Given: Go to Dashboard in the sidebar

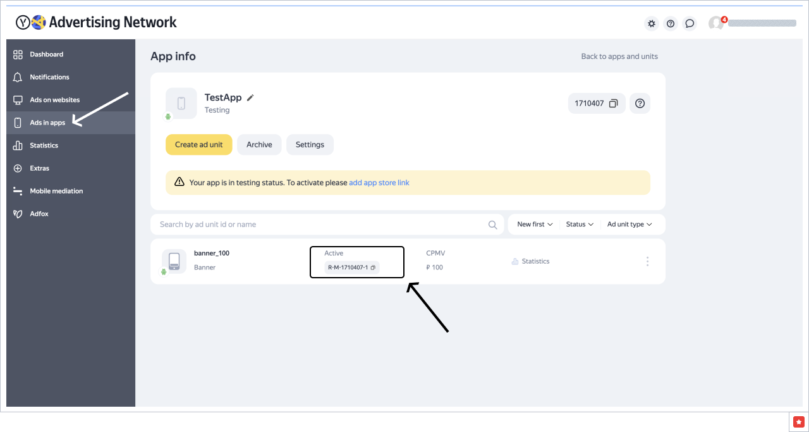Looking at the screenshot, I should [46, 54].
